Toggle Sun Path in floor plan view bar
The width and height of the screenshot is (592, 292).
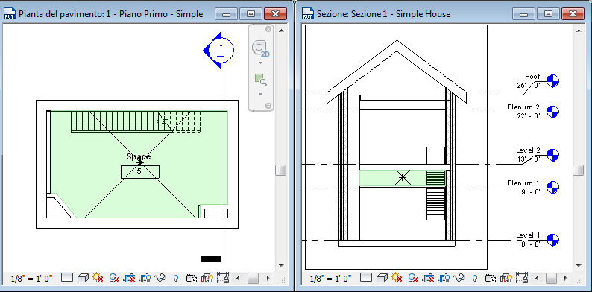[98, 278]
